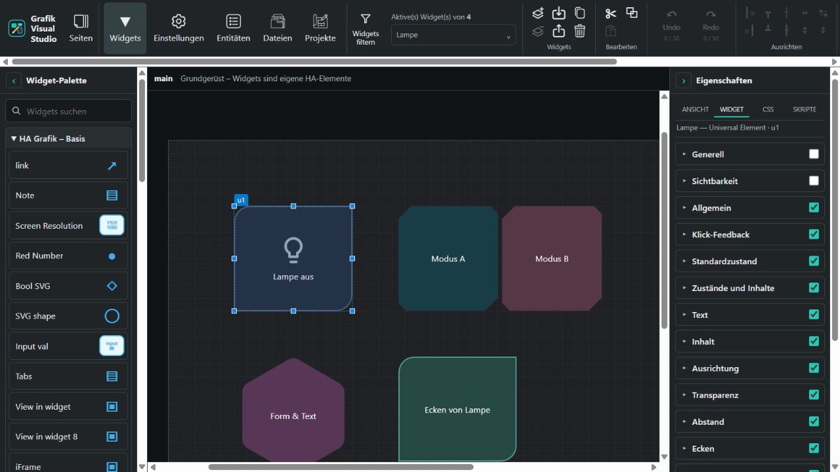Collapse the HA Grafik – Basis group
This screenshot has height=472, width=840.
pyautogui.click(x=68, y=138)
